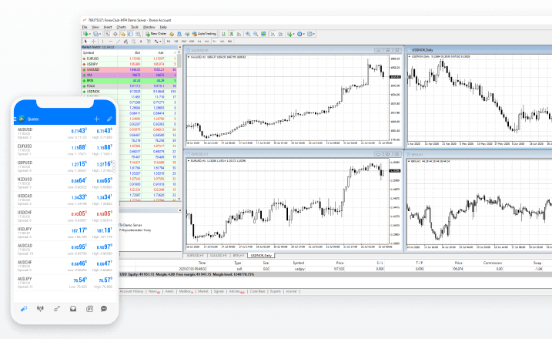This screenshot has height=339, width=552.
Task: Switch to candlestick chart display icon
Action: click(231, 34)
